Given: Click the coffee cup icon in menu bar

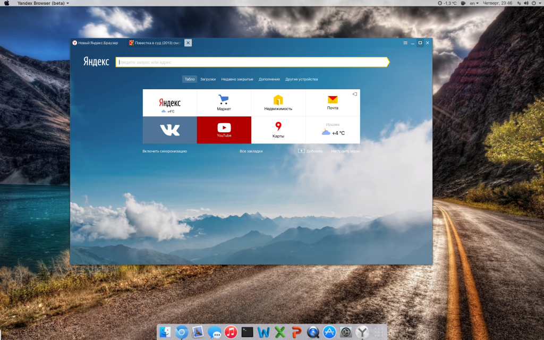Looking at the screenshot, I should coord(463,3).
